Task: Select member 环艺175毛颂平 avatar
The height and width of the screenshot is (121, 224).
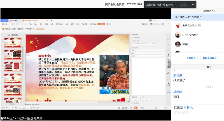Action: 178,35
